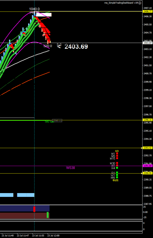Click the green bar in indicator subwindow
153x238 pixels.
[48, 215]
